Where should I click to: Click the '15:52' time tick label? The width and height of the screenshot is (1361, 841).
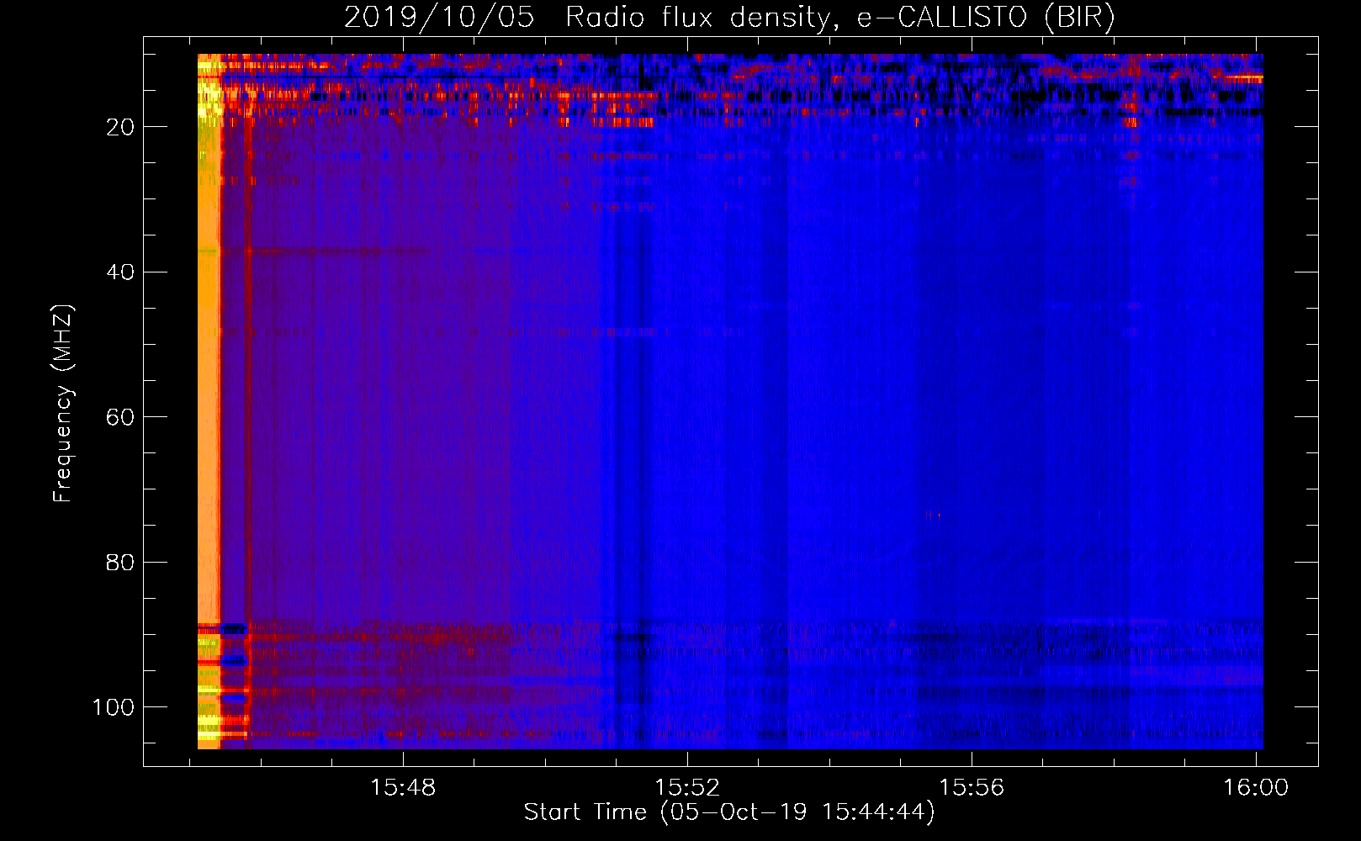[x=687, y=787]
